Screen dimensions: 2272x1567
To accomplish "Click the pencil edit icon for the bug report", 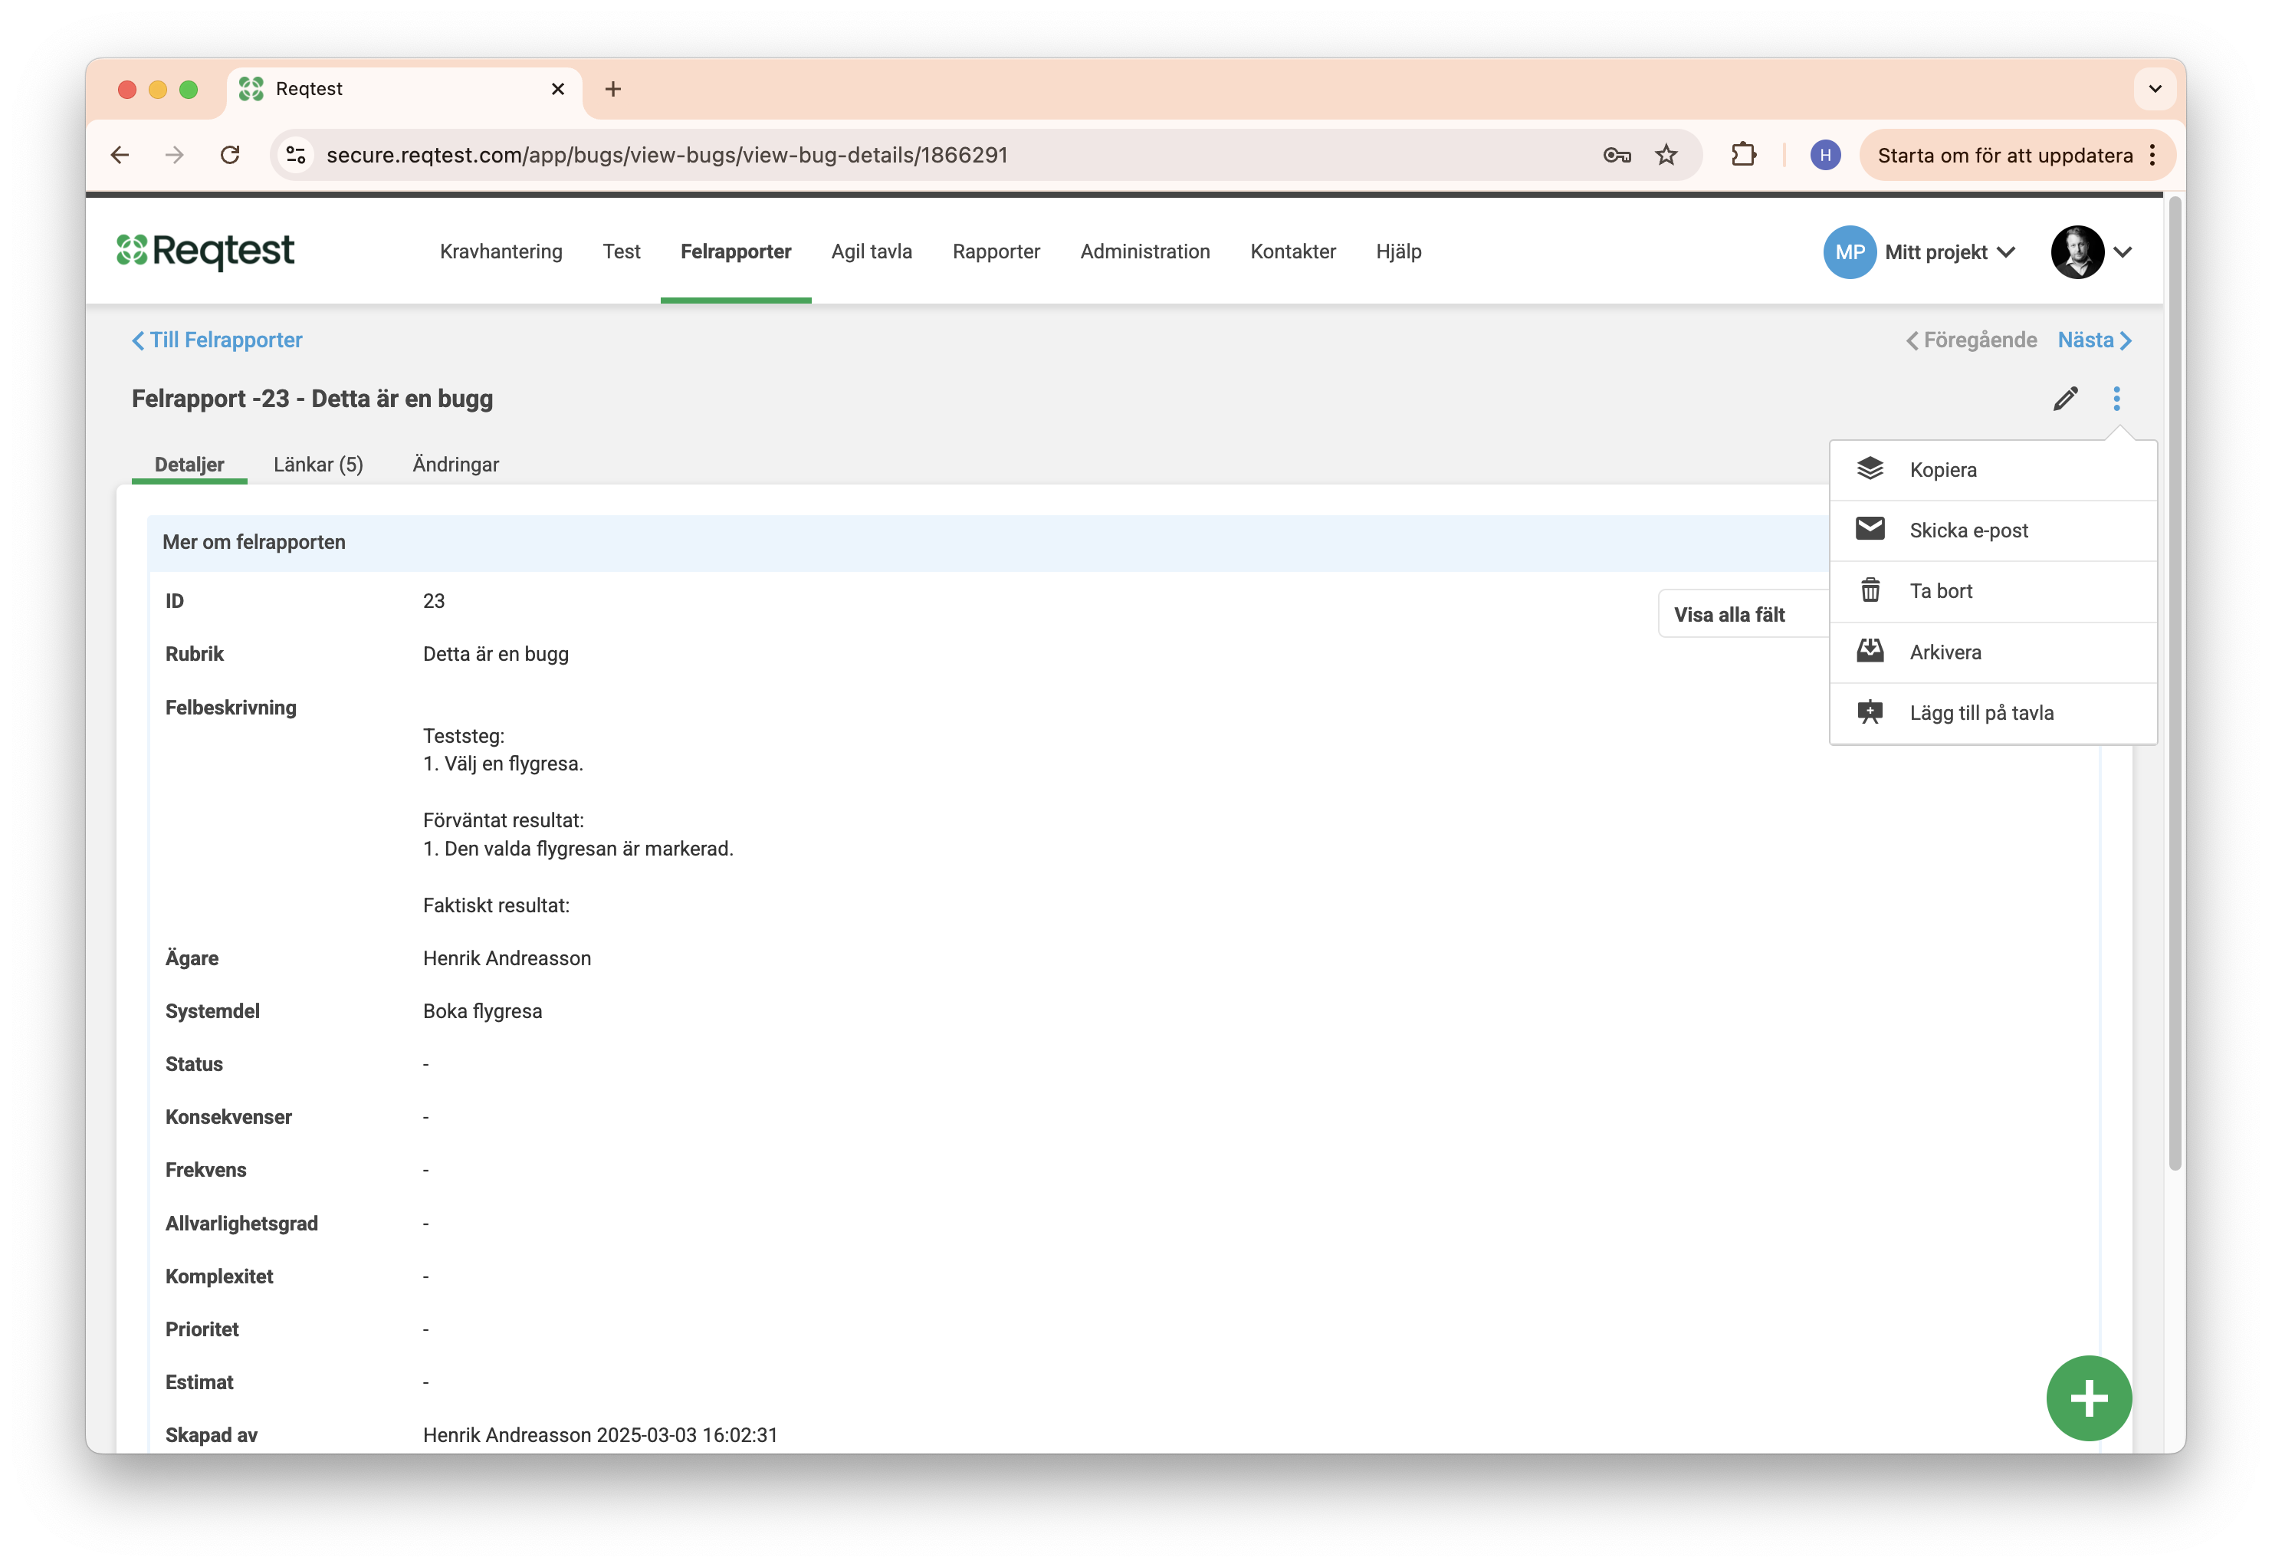I will pos(2065,399).
